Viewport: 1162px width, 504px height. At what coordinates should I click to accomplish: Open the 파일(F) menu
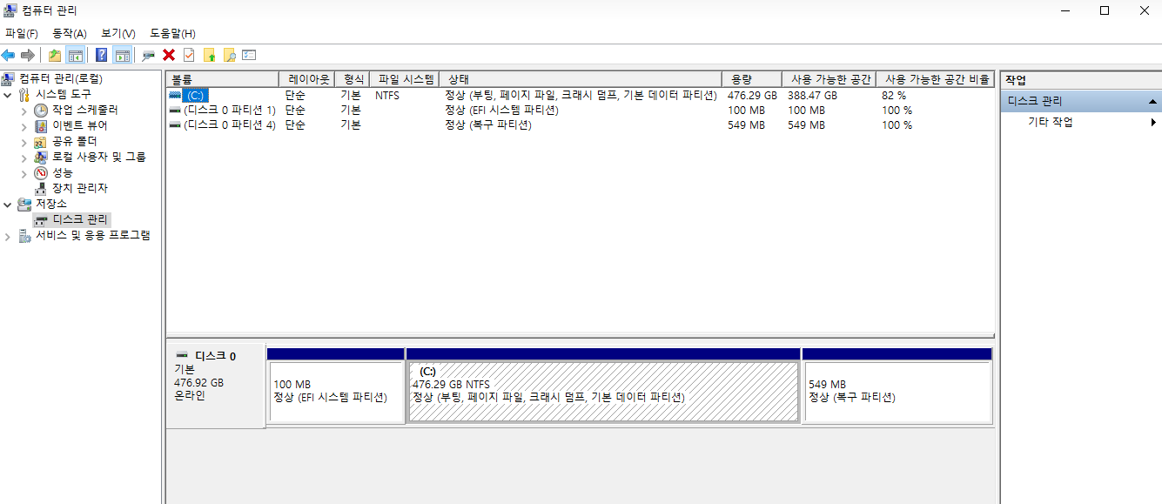[22, 33]
